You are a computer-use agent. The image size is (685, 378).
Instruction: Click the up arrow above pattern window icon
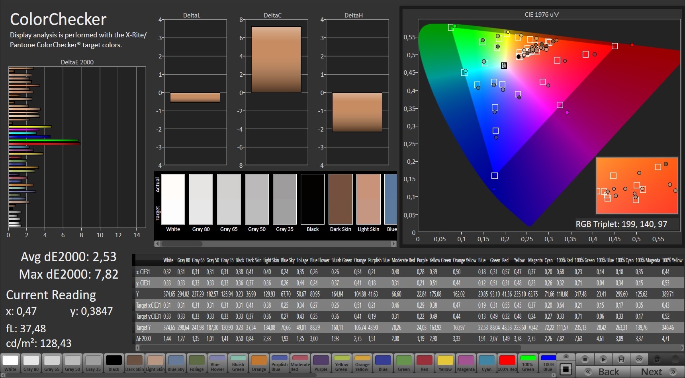click(x=566, y=356)
